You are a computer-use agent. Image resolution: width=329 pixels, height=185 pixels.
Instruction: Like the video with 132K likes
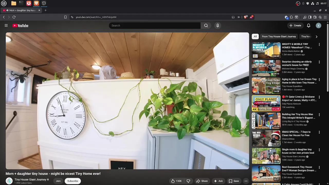176,181
